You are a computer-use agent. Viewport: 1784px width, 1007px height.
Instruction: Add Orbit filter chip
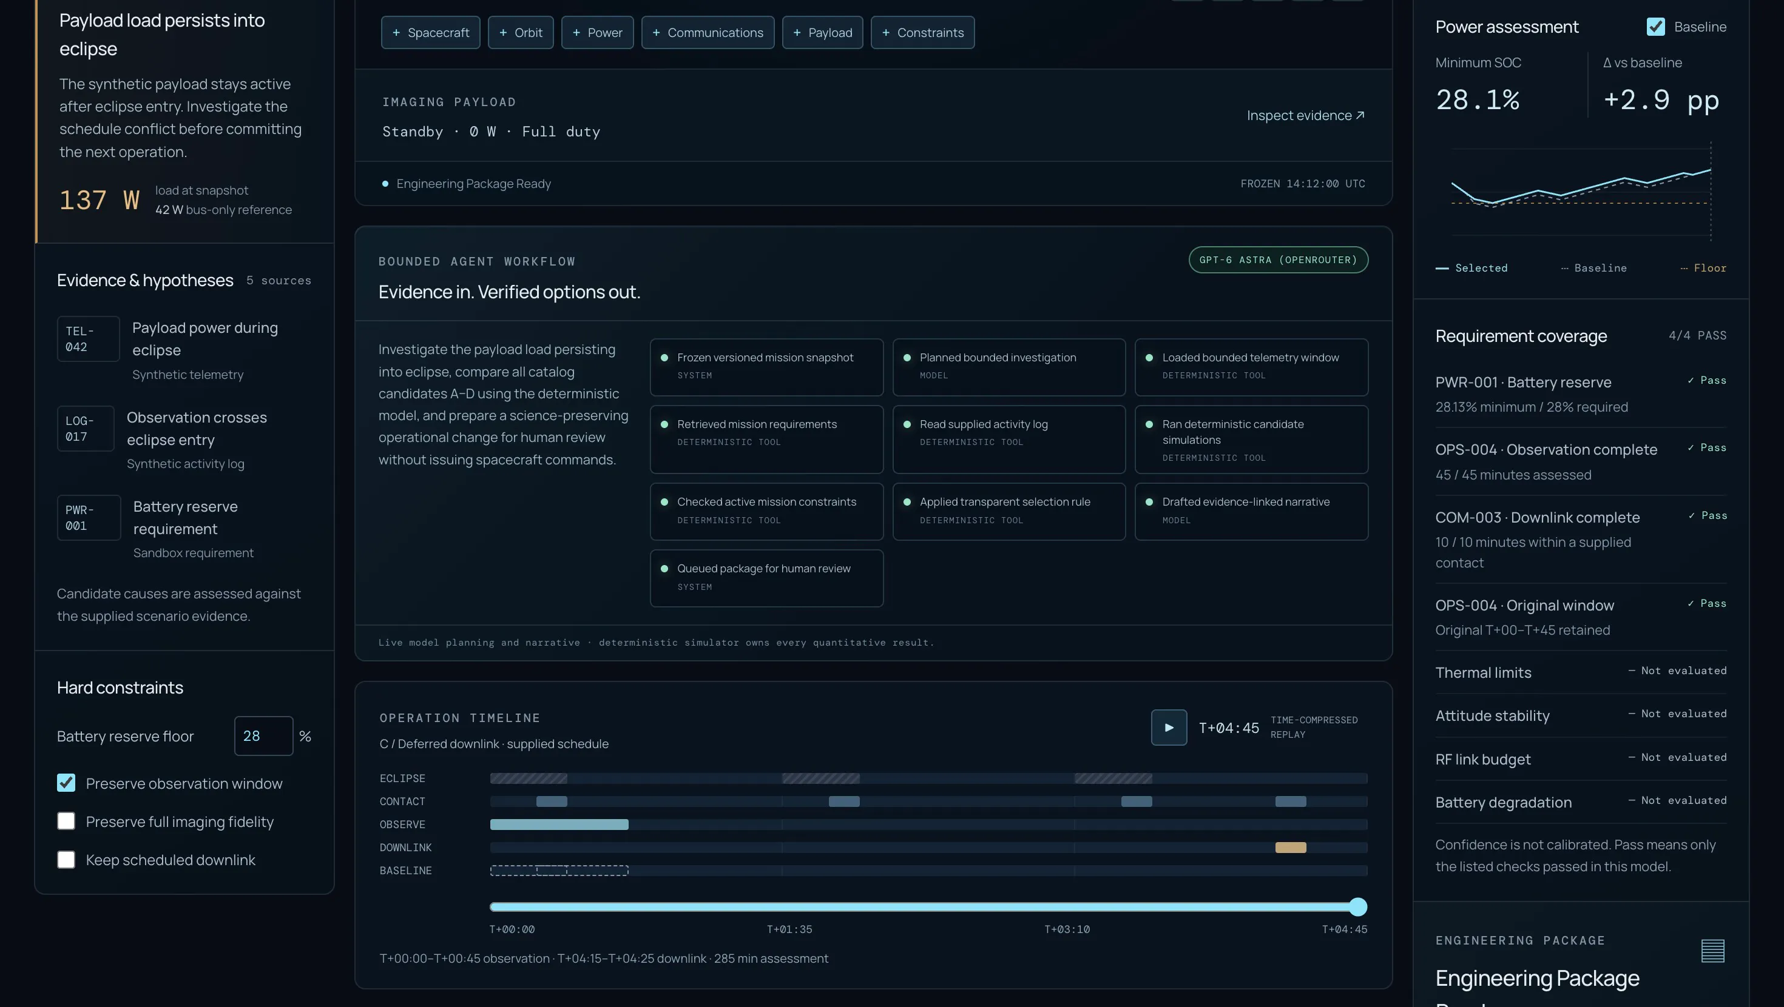pos(521,33)
